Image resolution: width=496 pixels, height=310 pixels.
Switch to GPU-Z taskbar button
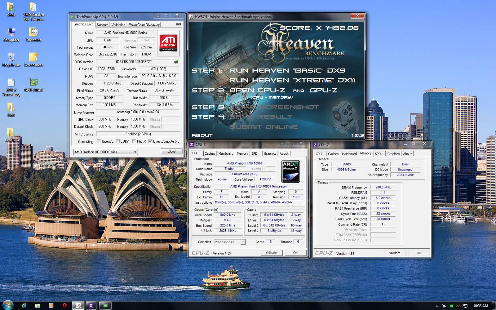click(105, 306)
